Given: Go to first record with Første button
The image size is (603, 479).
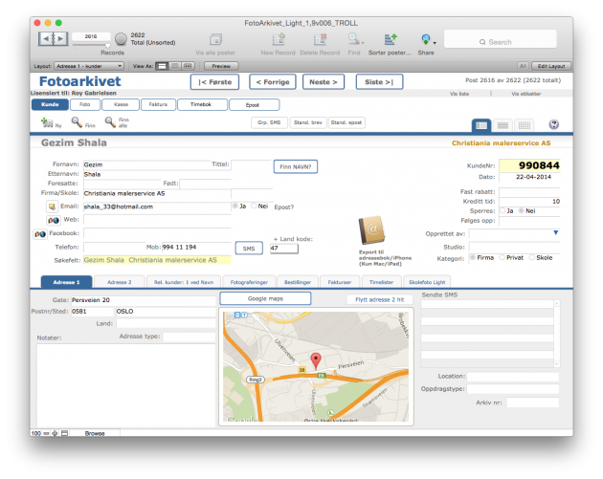Looking at the screenshot, I should [215, 82].
